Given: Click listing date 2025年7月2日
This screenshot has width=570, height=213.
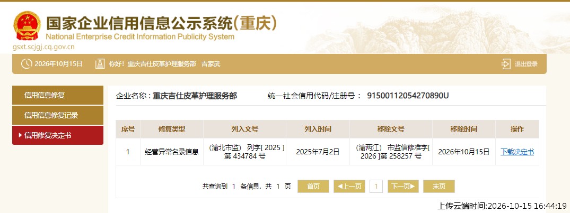Looking at the screenshot, I should click(318, 152).
